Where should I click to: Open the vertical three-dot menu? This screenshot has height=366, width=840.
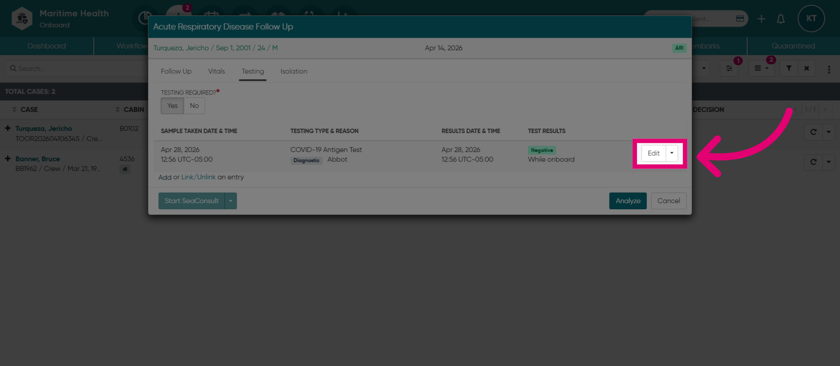coord(829,69)
